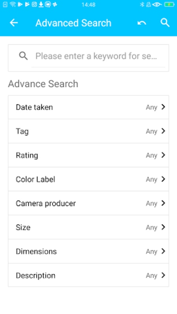
Task: Reset filters with the undo icon
Action: tap(142, 23)
